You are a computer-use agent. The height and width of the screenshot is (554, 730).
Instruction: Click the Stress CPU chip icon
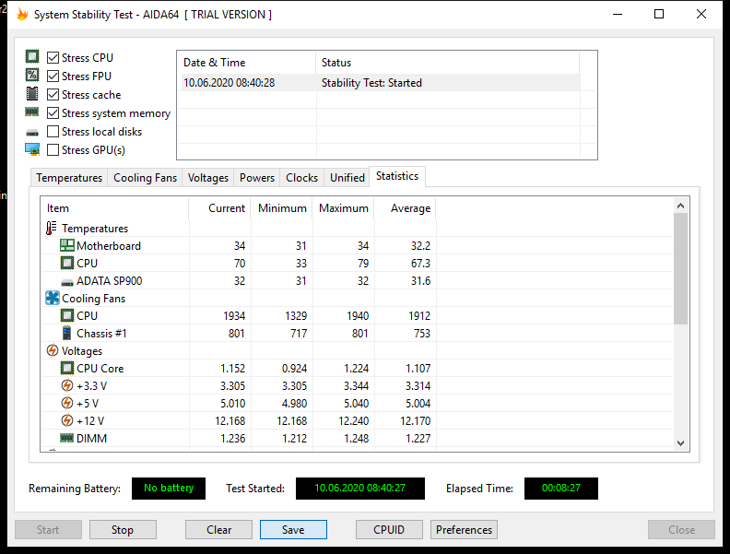click(32, 57)
